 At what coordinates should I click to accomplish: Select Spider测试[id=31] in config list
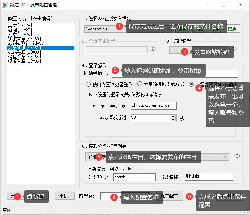coord(41,43)
